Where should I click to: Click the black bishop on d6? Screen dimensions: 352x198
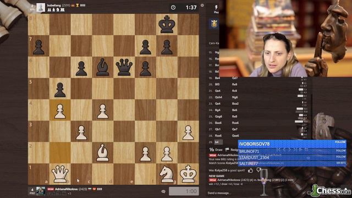click(103, 67)
